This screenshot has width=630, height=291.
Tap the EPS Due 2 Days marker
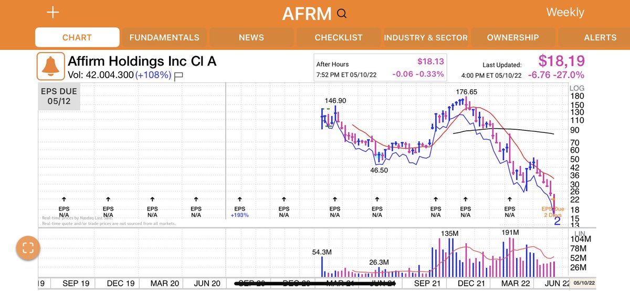[x=553, y=211]
